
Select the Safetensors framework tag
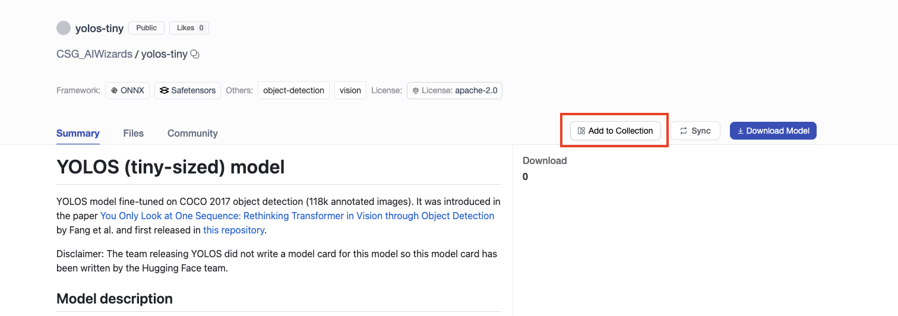point(188,91)
